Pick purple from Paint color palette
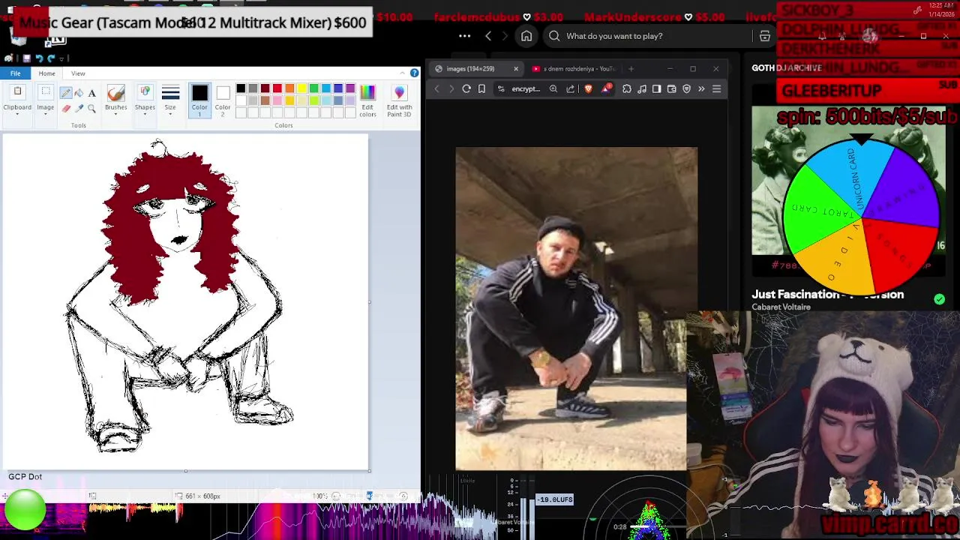The image size is (960, 540). (350, 88)
